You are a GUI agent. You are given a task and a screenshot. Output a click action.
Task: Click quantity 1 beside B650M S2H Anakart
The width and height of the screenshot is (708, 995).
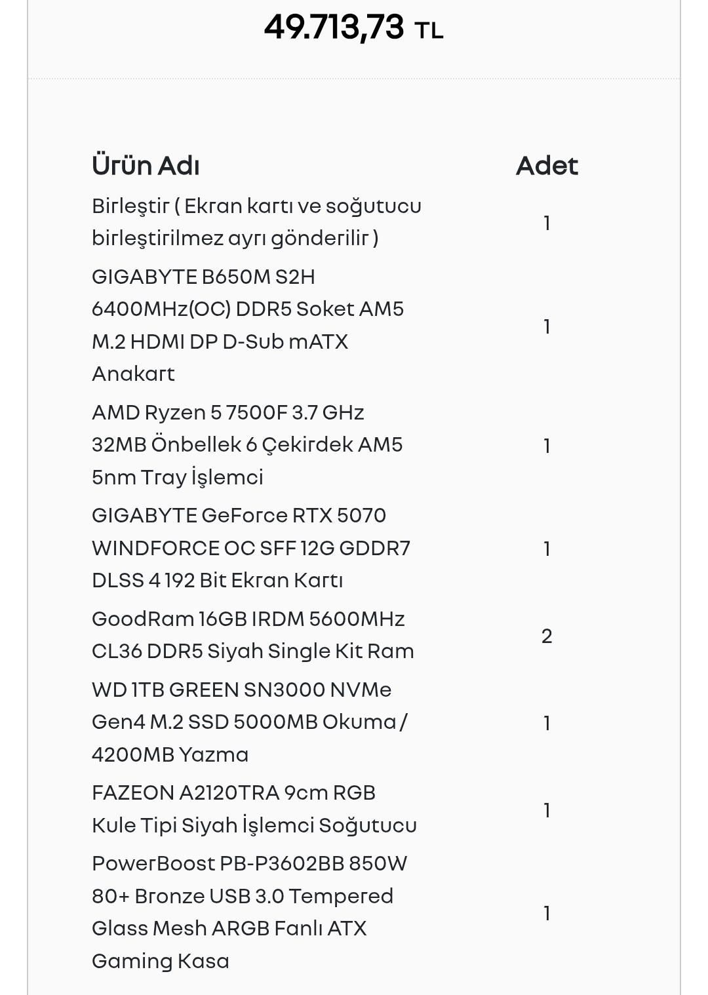[547, 326]
